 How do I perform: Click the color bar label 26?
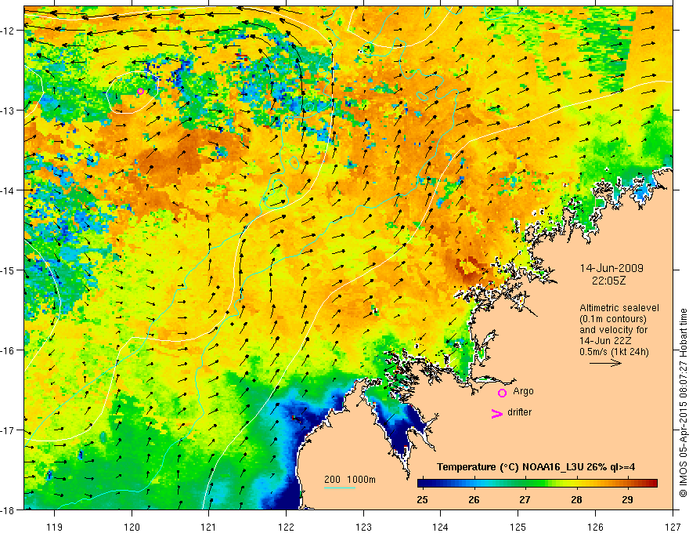click(x=474, y=500)
